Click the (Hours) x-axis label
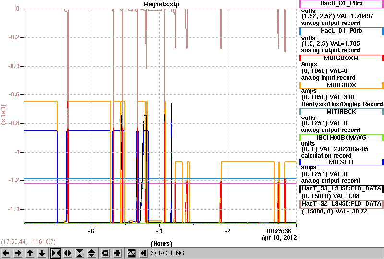Screen dimensions: 384x259 tap(161, 244)
